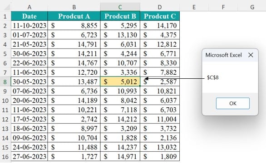This screenshot has height=163, width=266.
Task: Select Product A cell with 14,791
Action: (x=74, y=44)
